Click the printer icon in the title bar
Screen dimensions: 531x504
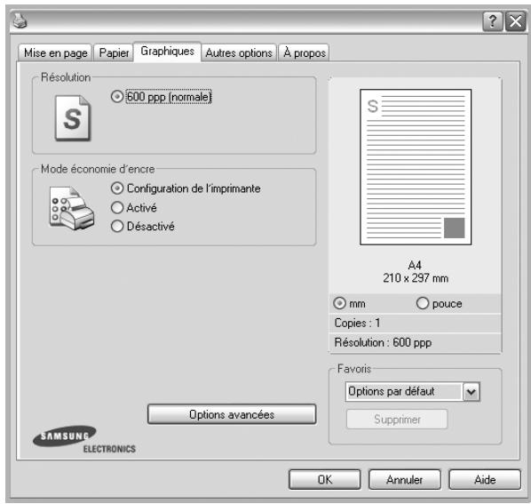[20, 20]
